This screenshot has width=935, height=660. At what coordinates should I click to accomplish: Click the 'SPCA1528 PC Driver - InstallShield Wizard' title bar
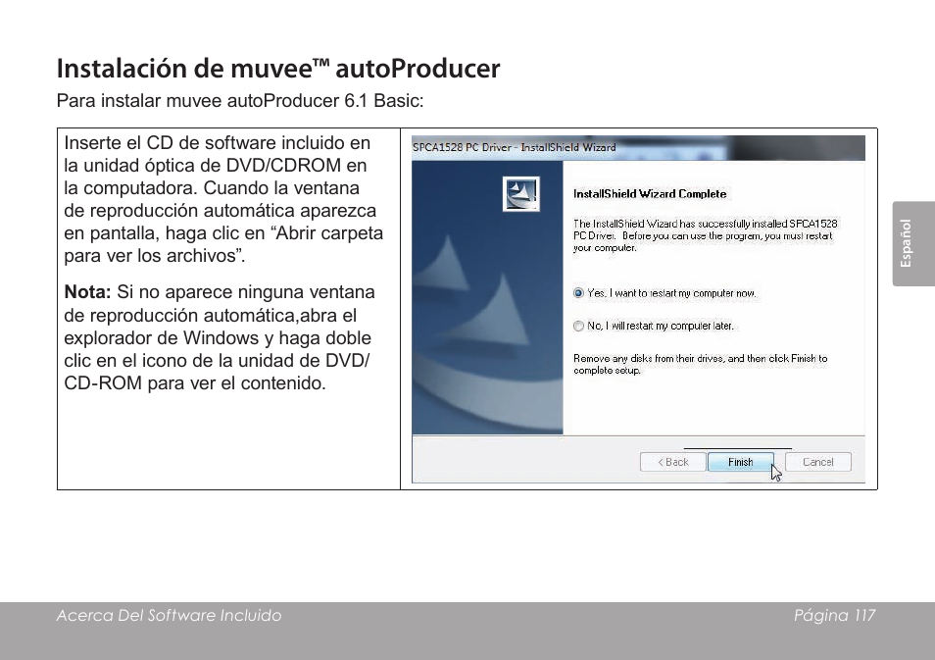[x=638, y=147]
